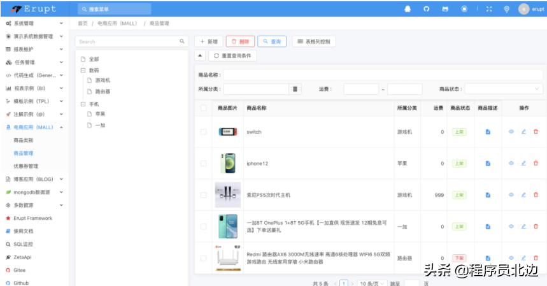This screenshot has width=547, height=286.
Task: Open the cat-face icon in header
Action: 445,9
